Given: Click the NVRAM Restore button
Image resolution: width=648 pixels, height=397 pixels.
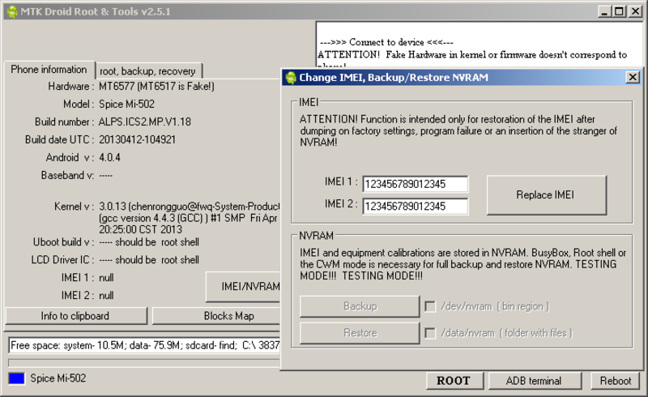Looking at the screenshot, I should (x=360, y=333).
